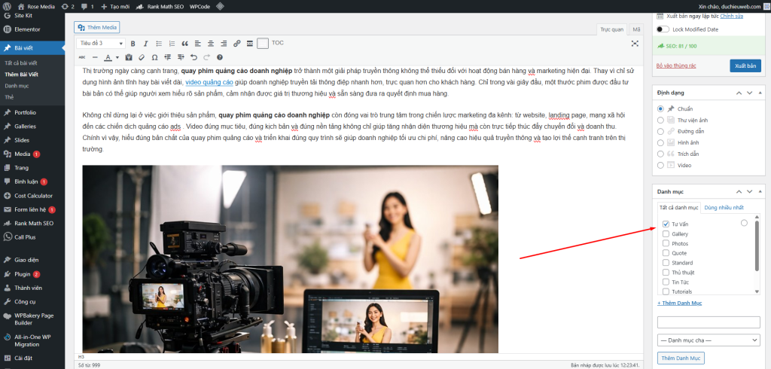
Task: Select the Trích dẫn post format
Action: 660,154
